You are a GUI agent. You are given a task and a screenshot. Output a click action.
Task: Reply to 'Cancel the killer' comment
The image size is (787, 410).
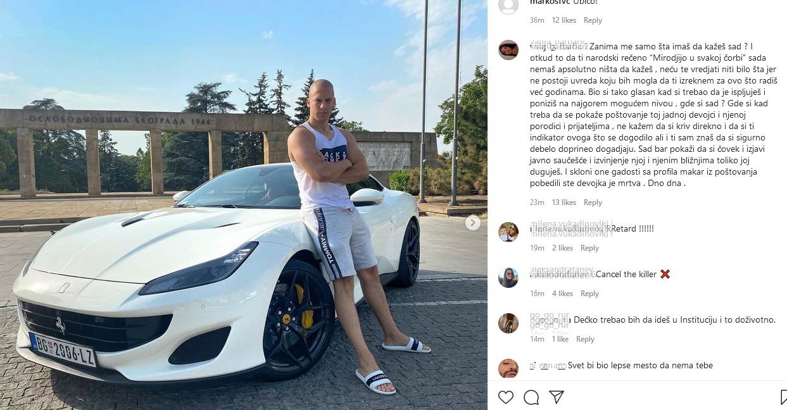click(x=589, y=294)
